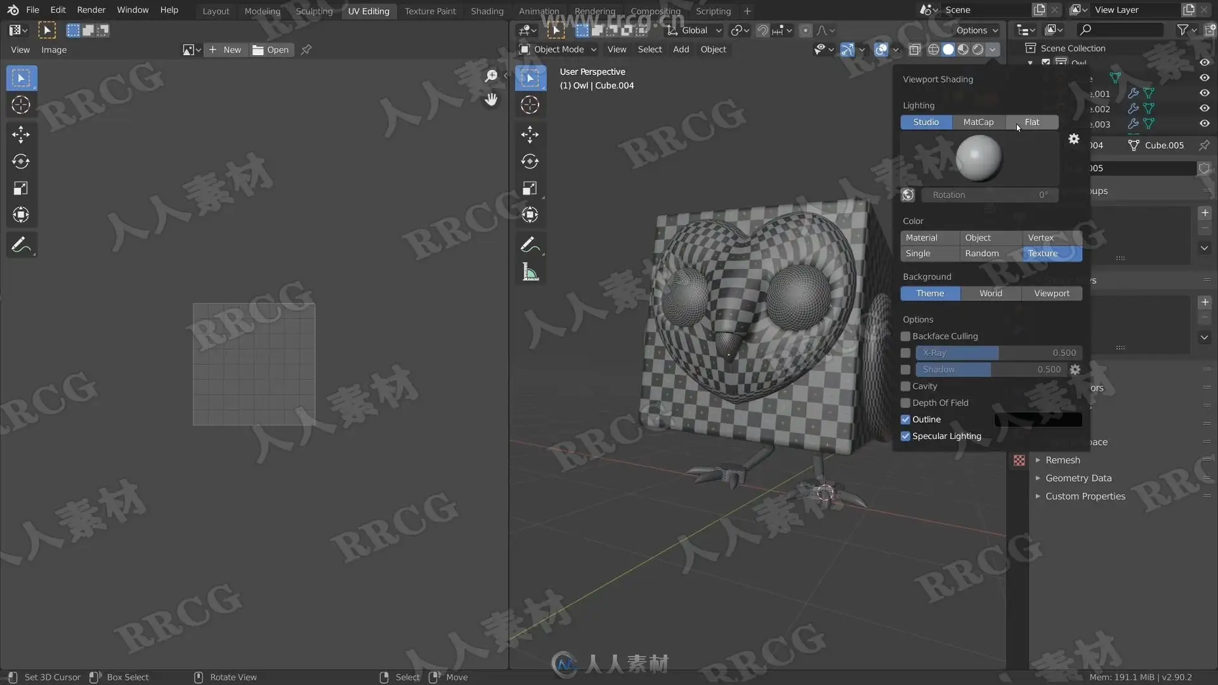The width and height of the screenshot is (1218, 685).
Task: Choose the Annotate tool in UV editor
Action: [20, 245]
